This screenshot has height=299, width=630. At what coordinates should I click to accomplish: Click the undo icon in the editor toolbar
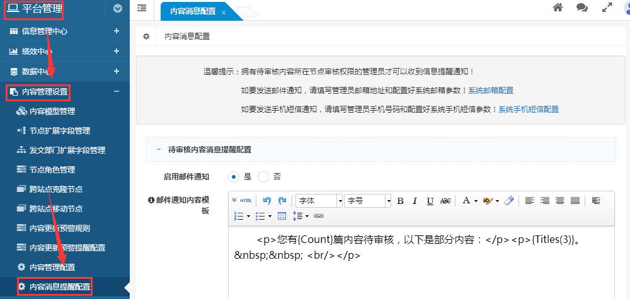click(x=266, y=201)
